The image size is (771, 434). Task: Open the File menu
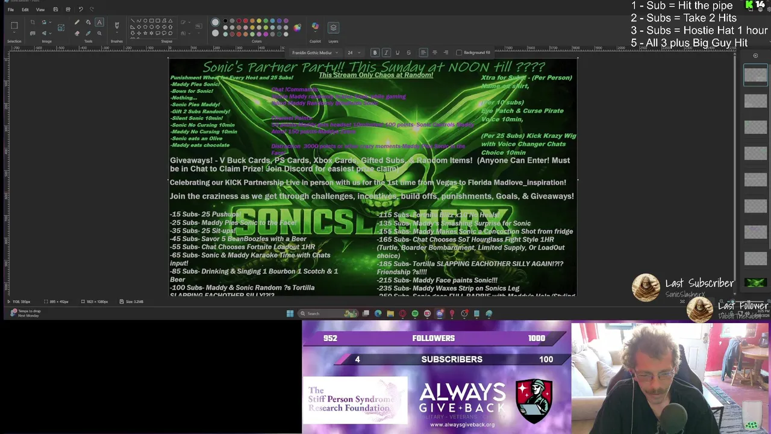pyautogui.click(x=11, y=10)
